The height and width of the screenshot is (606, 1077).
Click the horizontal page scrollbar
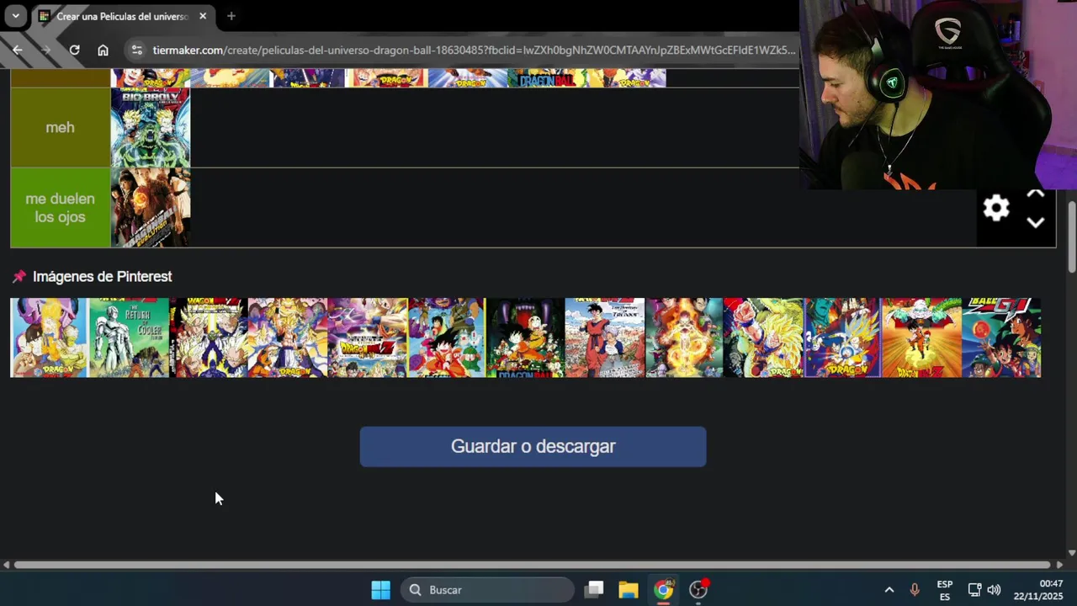pyautogui.click(x=532, y=565)
